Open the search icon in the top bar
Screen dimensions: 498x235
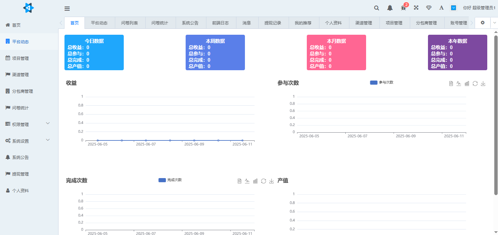[376, 8]
